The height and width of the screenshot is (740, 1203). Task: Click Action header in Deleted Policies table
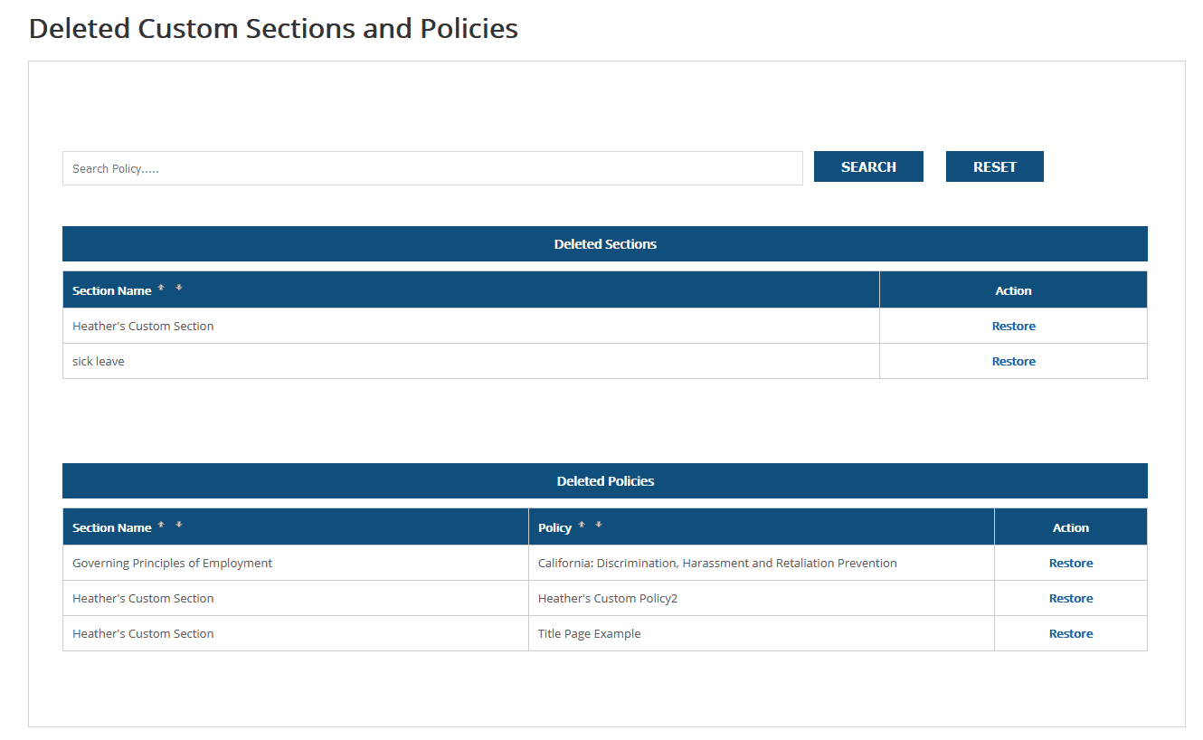tap(1071, 527)
